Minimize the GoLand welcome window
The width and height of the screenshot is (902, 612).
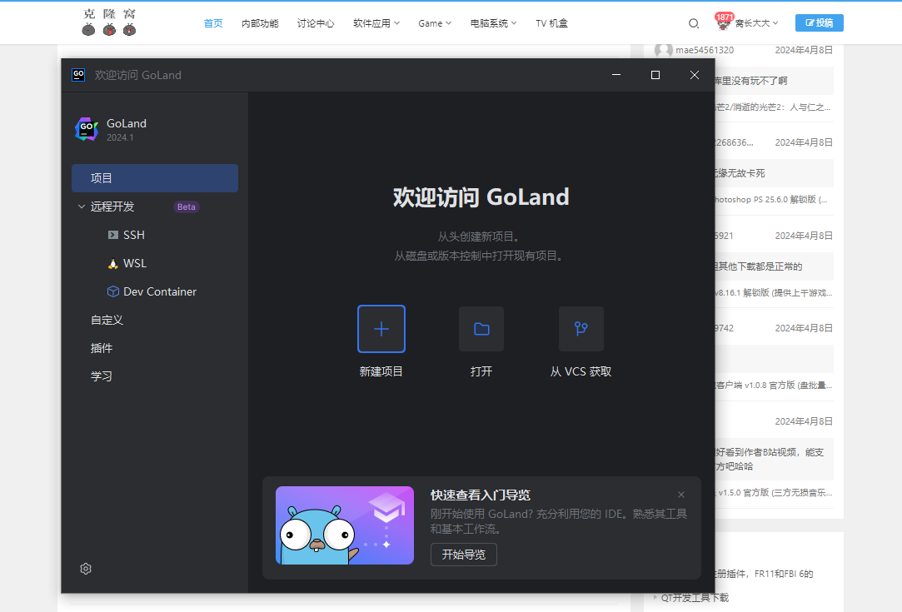point(616,75)
